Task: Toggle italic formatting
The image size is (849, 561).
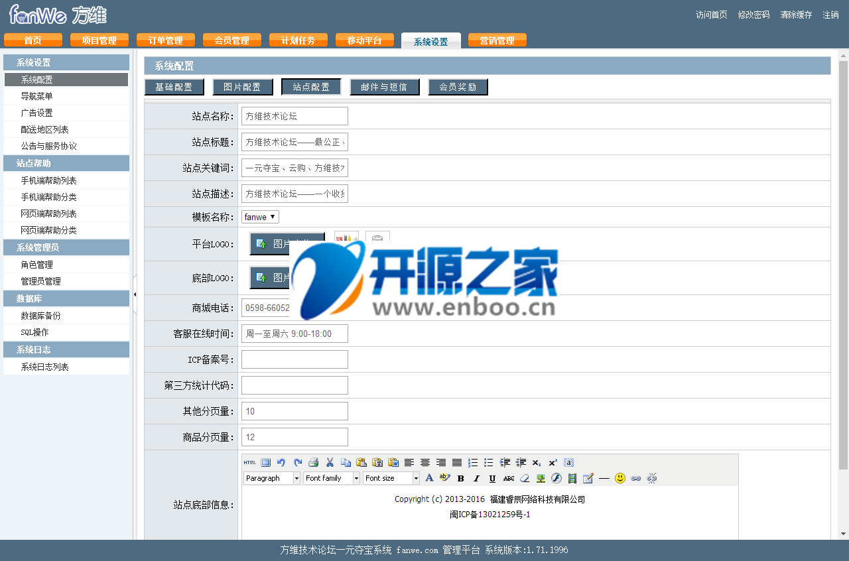Action: 476,478
